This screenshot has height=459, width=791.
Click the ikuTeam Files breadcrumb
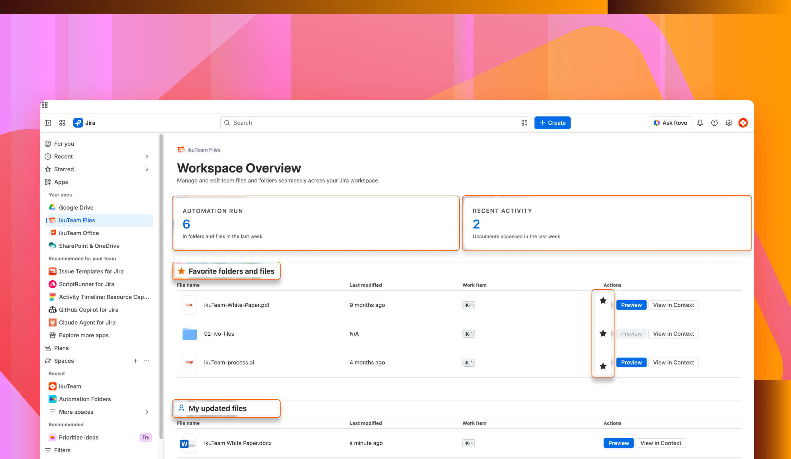(203, 150)
